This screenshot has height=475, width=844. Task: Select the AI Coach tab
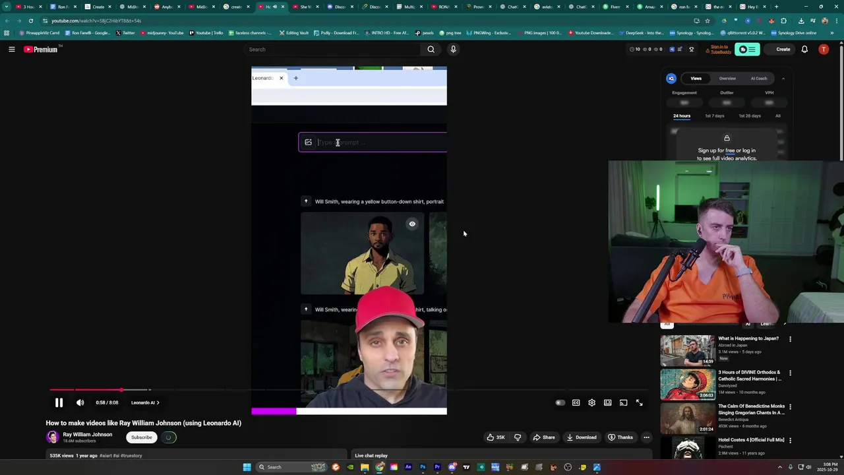[759, 79]
